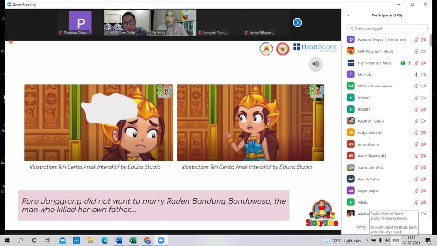Toggle HighScope's microphone icon

click(416, 63)
